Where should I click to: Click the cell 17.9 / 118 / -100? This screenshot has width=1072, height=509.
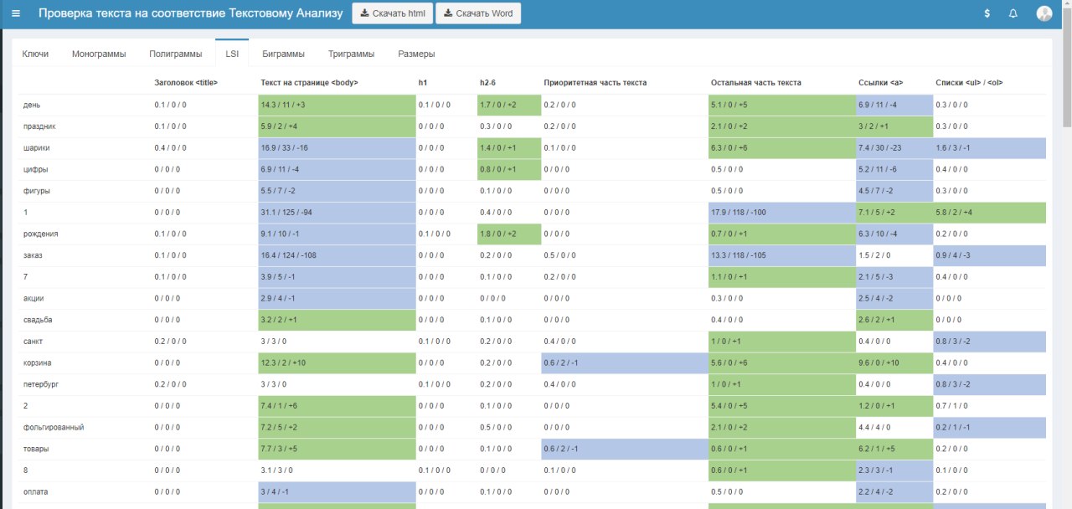pos(782,213)
